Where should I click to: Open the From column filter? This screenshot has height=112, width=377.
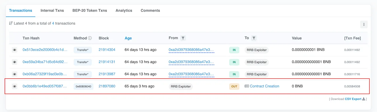coord(183,38)
